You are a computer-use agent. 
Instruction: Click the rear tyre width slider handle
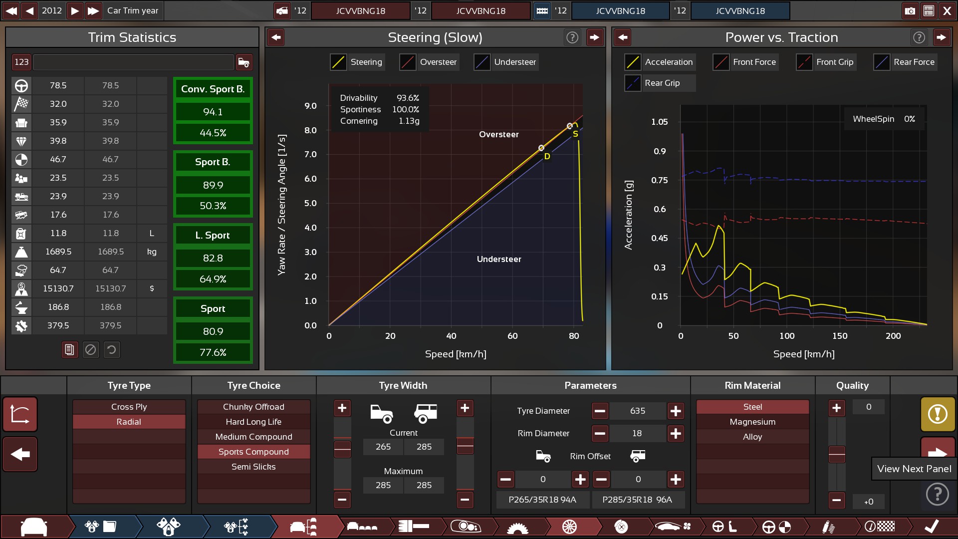(x=465, y=446)
